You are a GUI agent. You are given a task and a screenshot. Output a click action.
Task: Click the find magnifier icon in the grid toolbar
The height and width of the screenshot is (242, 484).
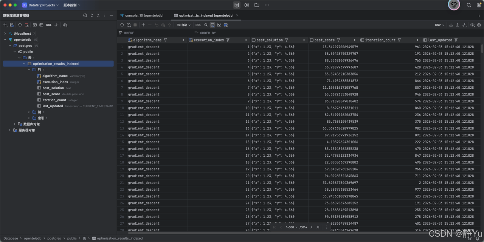coord(206,25)
